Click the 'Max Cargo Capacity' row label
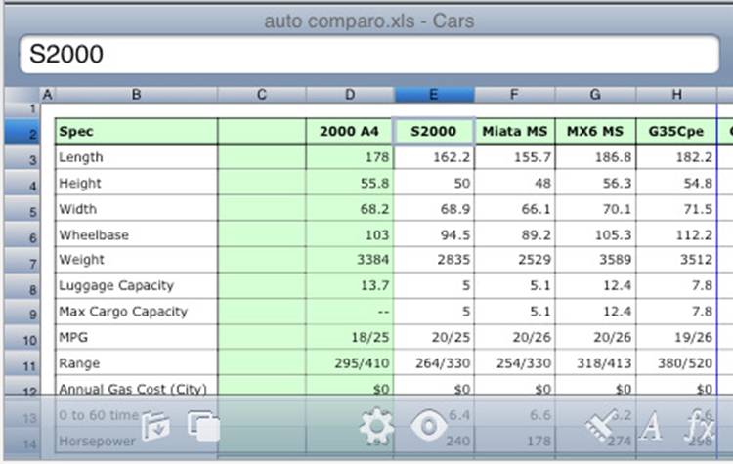This screenshot has width=733, height=464. point(136,312)
